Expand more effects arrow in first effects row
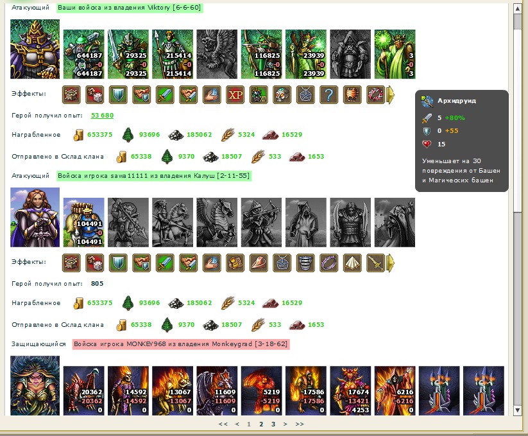This screenshot has width=528, height=436. (390, 94)
